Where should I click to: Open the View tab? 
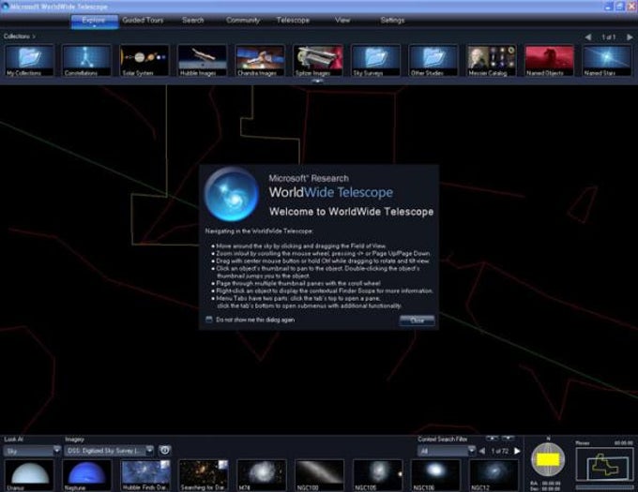click(x=342, y=21)
